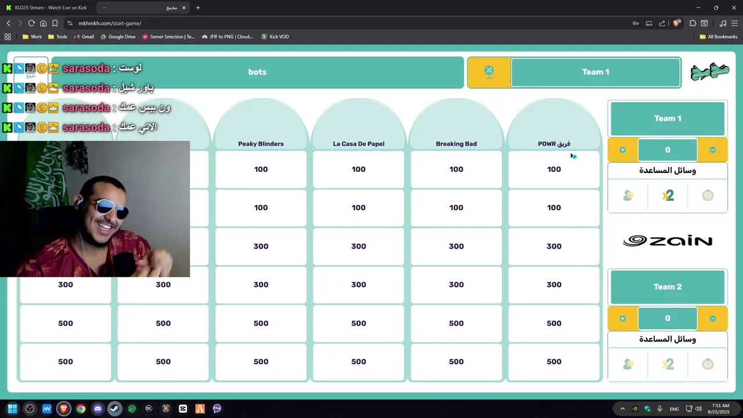Viewport: 743px width, 418px height.
Task: Open the browser extensions puzzle icon
Action: [x=692, y=23]
